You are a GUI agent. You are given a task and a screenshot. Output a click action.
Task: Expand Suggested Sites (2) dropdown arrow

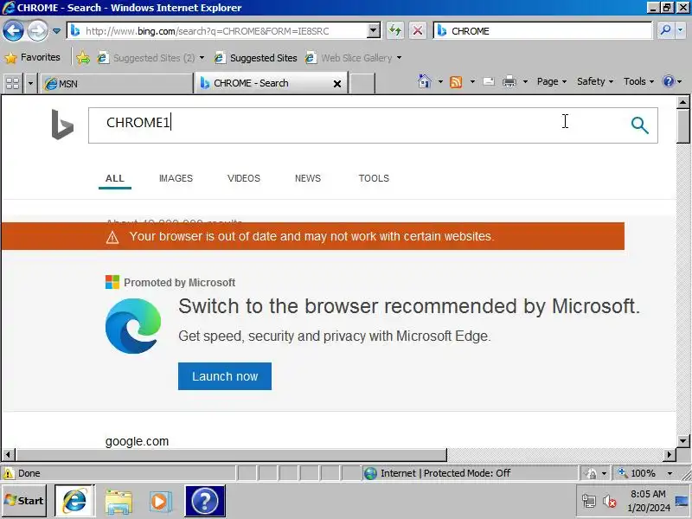pyautogui.click(x=202, y=58)
